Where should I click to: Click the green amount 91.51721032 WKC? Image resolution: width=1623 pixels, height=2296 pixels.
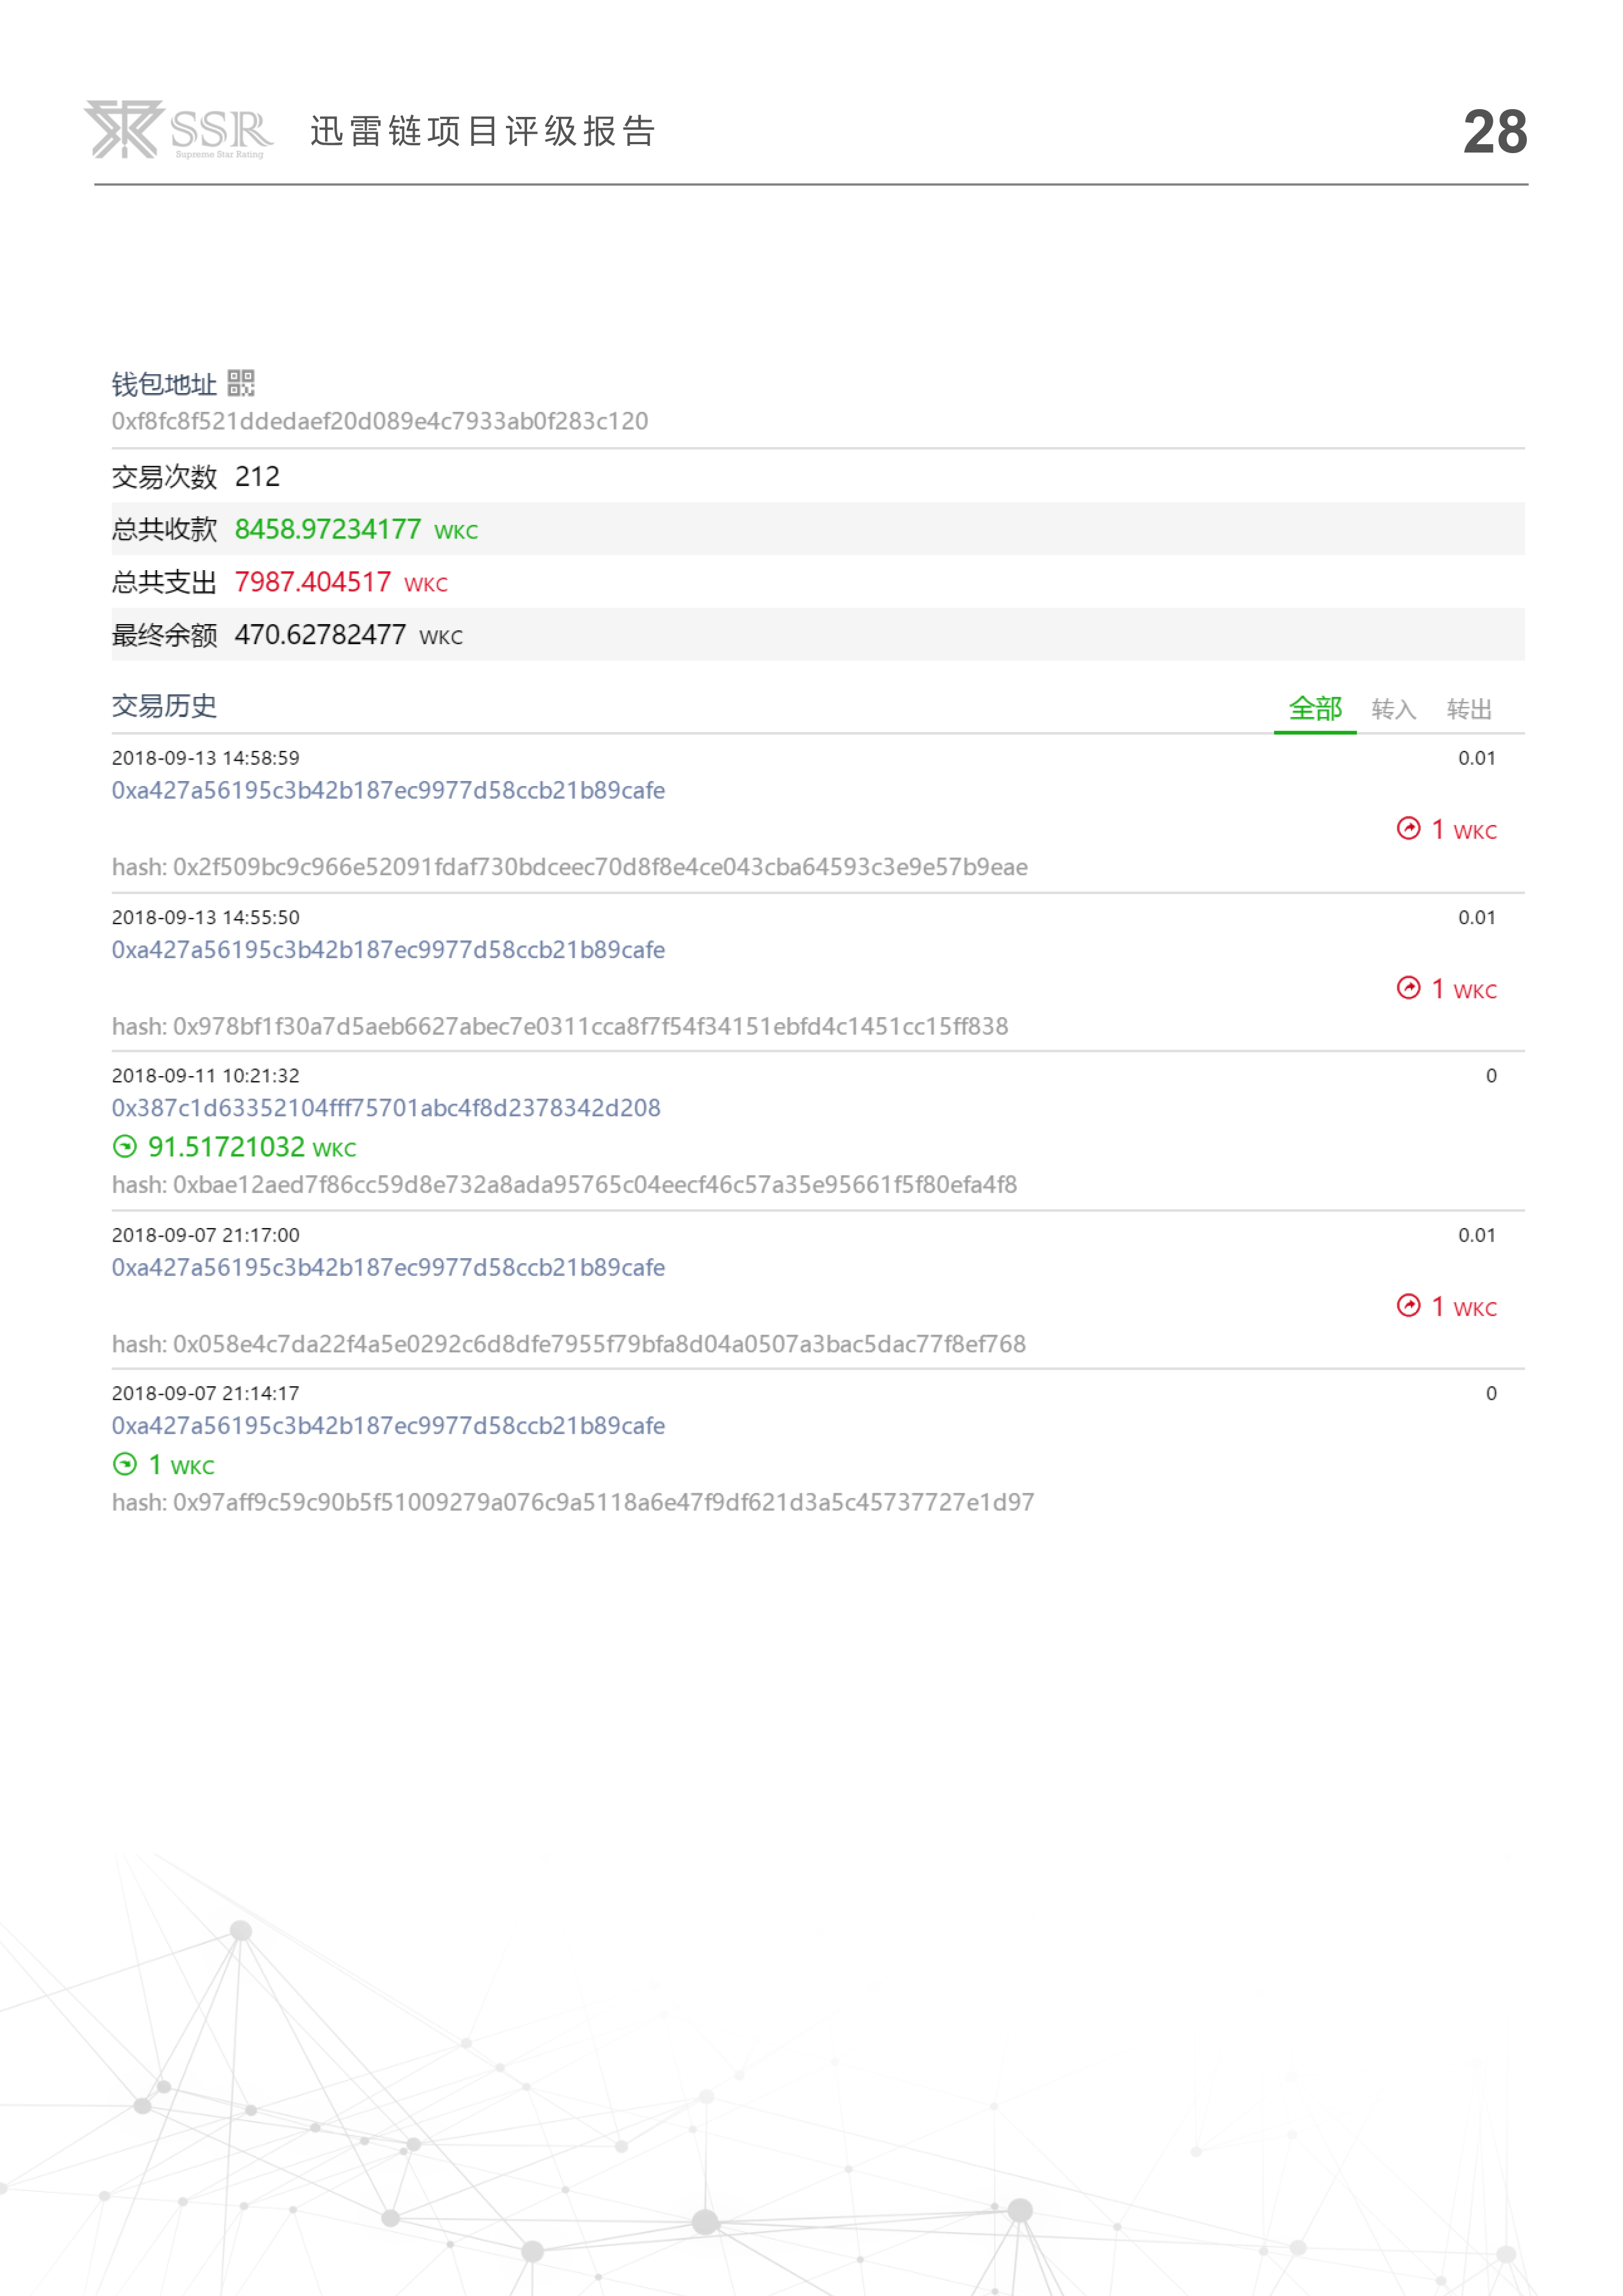(x=252, y=1147)
